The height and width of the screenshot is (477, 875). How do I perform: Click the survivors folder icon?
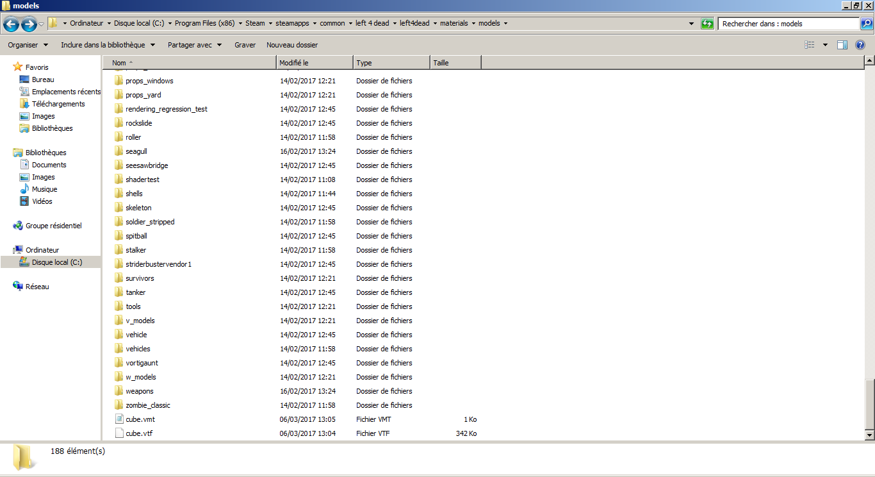119,278
